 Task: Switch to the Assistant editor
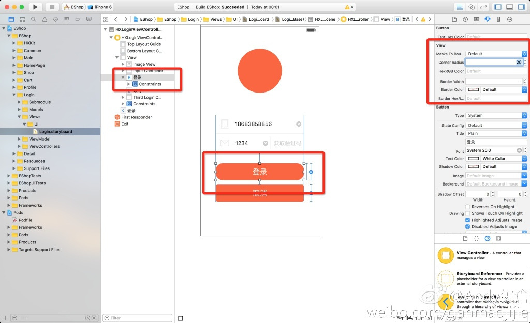tap(471, 7)
